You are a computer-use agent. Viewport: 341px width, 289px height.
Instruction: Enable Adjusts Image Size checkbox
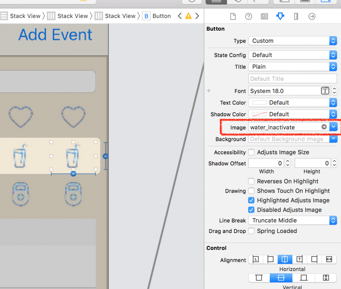click(251, 152)
